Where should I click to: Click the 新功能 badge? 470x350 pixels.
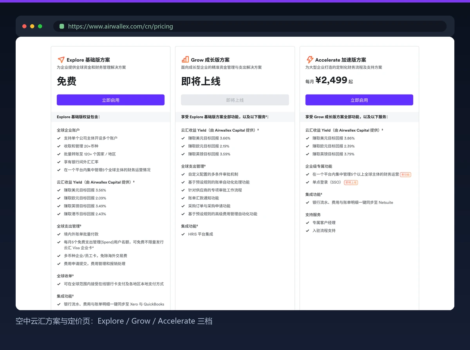[405, 175]
